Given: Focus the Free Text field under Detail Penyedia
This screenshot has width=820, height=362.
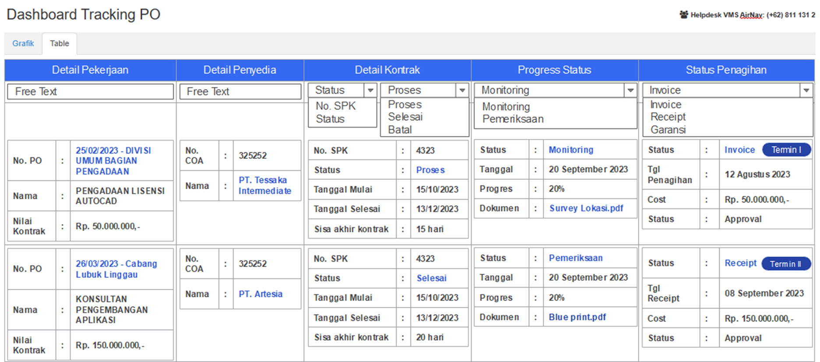Looking at the screenshot, I should 240,91.
